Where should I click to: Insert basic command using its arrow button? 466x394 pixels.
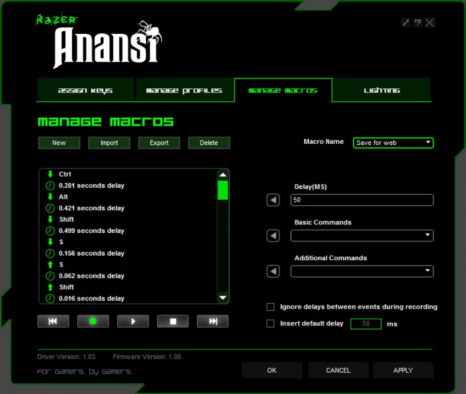pos(273,236)
